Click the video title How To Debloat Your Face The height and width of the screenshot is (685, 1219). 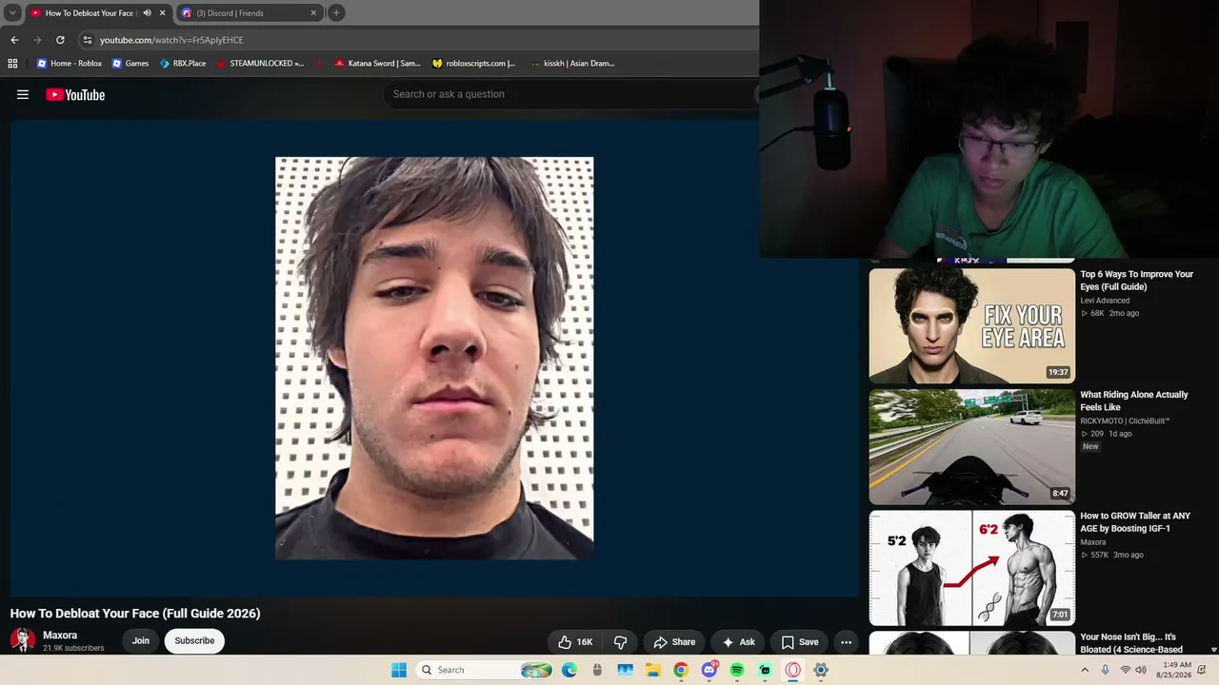[135, 614]
